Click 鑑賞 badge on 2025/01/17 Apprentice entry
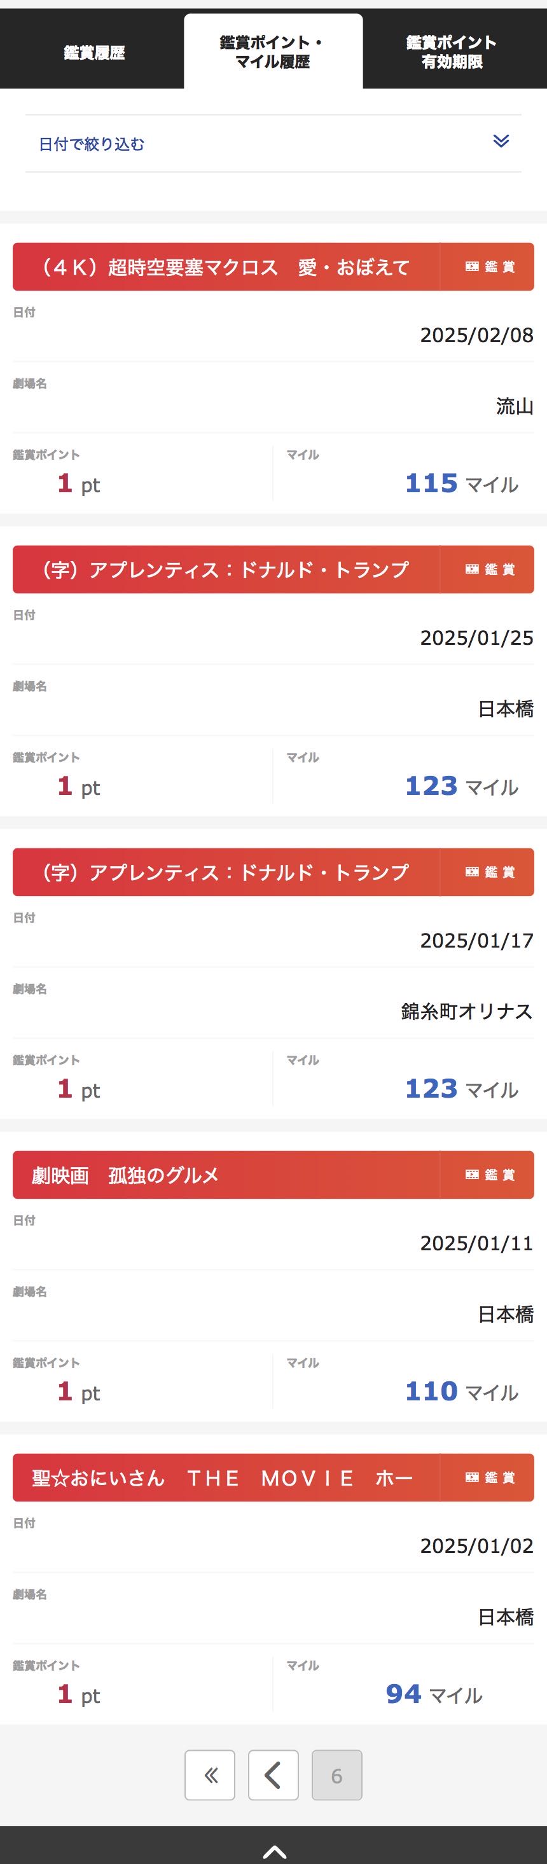547x1864 pixels. [x=489, y=872]
